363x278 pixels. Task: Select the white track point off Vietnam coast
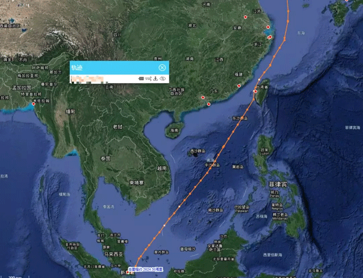tap(179, 206)
